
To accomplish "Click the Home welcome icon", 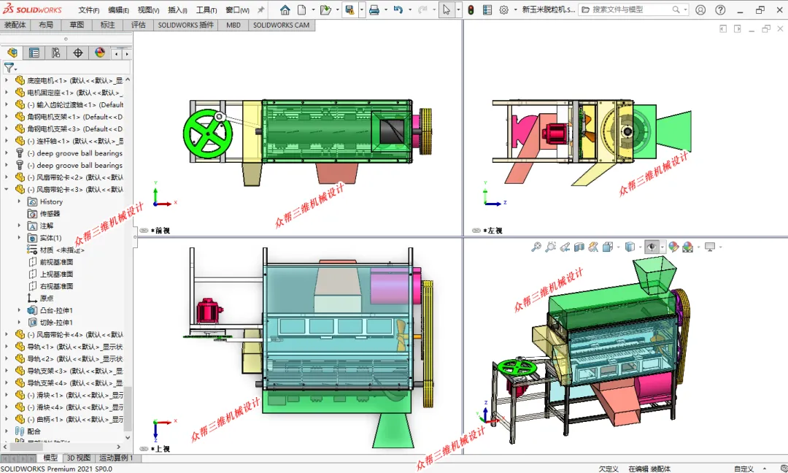I will coord(285,9).
